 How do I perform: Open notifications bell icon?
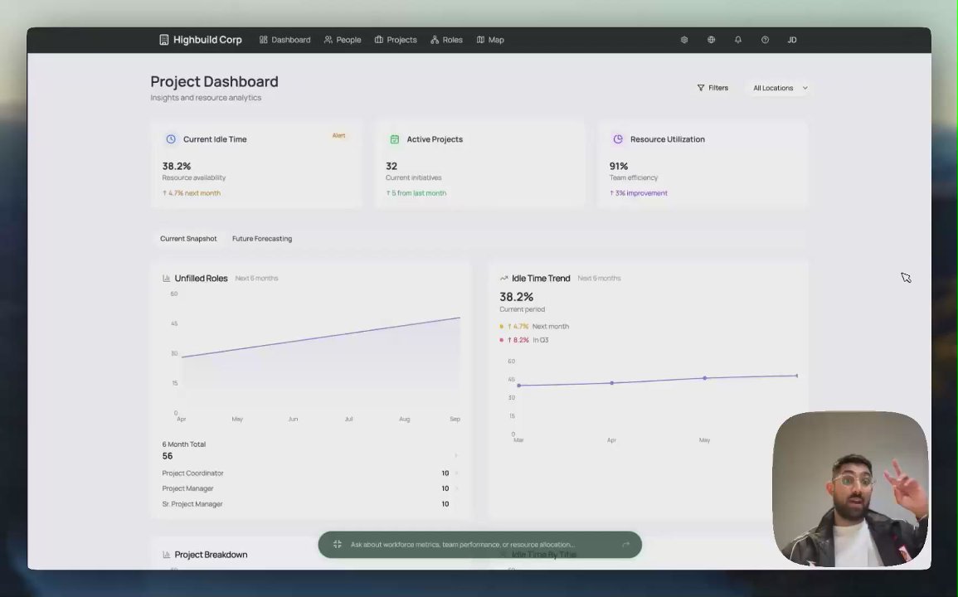click(x=738, y=40)
